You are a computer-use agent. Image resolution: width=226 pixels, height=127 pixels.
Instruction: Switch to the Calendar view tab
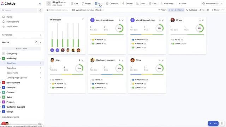112,4
